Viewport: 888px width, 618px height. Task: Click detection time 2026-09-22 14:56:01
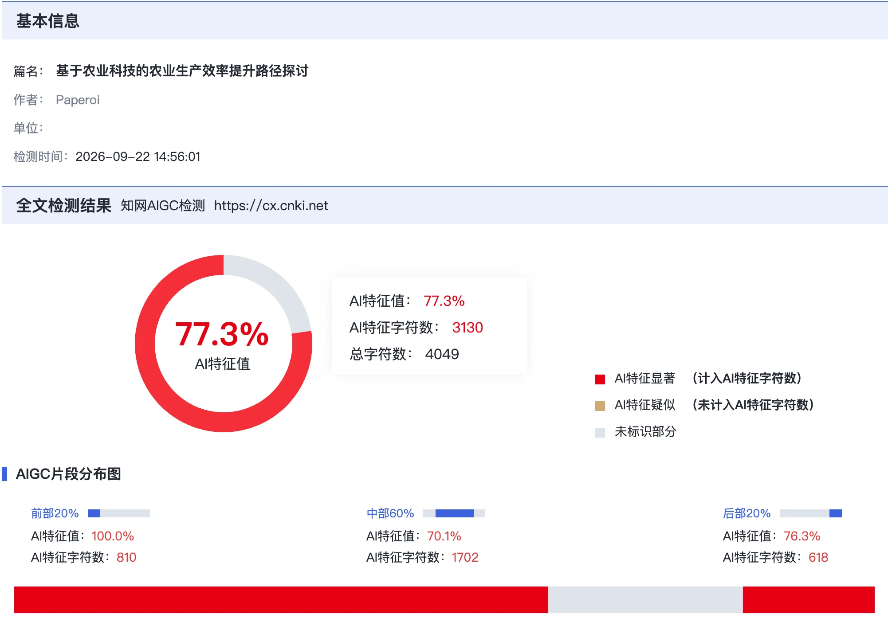click(x=138, y=156)
